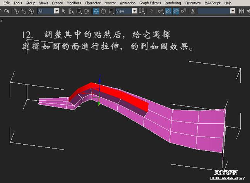Screen dimensions: 250x183
Task: Open the reactor menu
Action: 110,3
